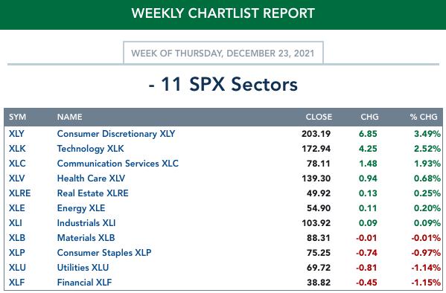Open Materials XLB link
The height and width of the screenshot is (293, 446).
pyautogui.click(x=86, y=237)
